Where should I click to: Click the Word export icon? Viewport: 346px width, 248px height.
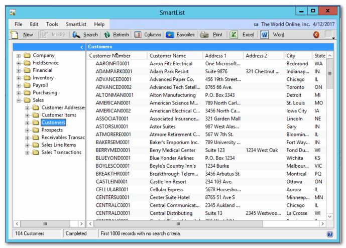tap(264, 35)
